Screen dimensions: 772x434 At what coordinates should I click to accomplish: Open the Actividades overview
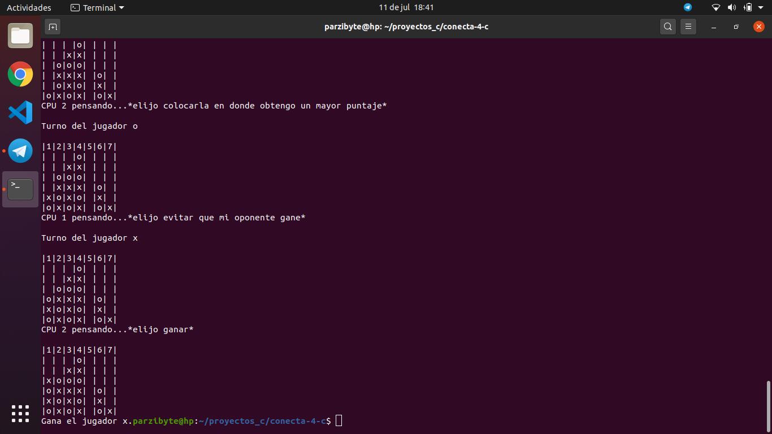pos(29,7)
